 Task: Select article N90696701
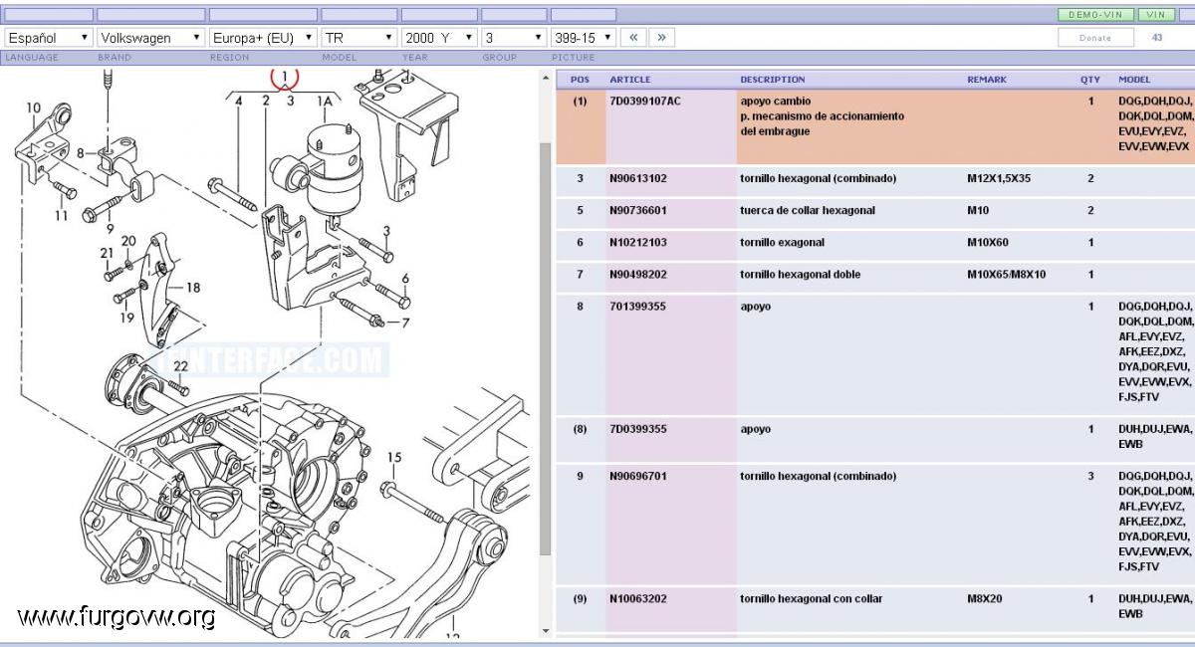point(638,476)
